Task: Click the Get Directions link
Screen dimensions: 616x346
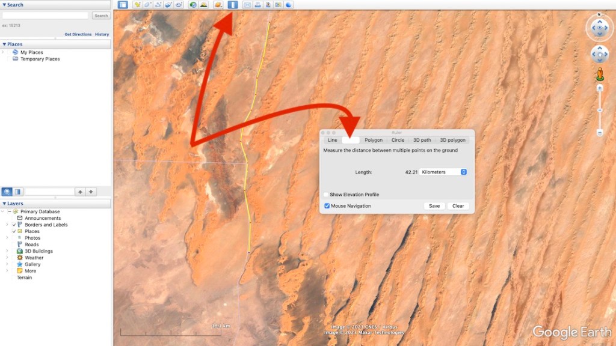Action: point(78,34)
